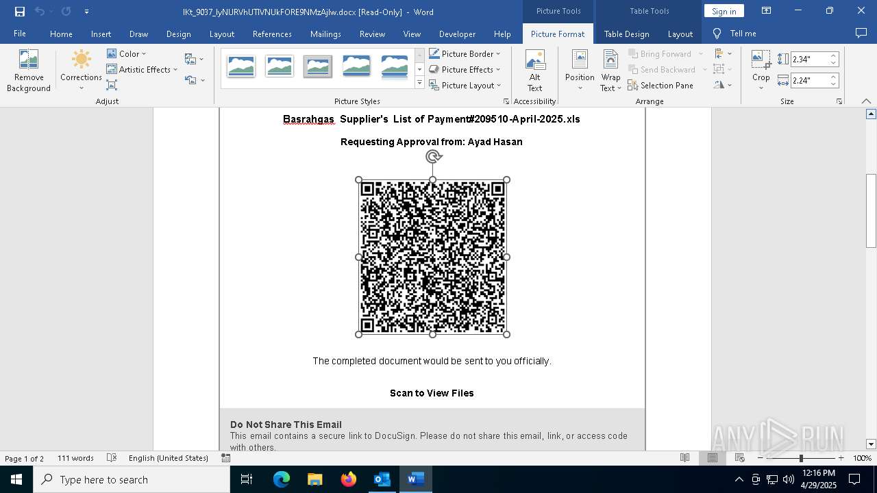Screen dimensions: 877x493
Task: Open the Comments icon at ribbon right
Action: [861, 34]
